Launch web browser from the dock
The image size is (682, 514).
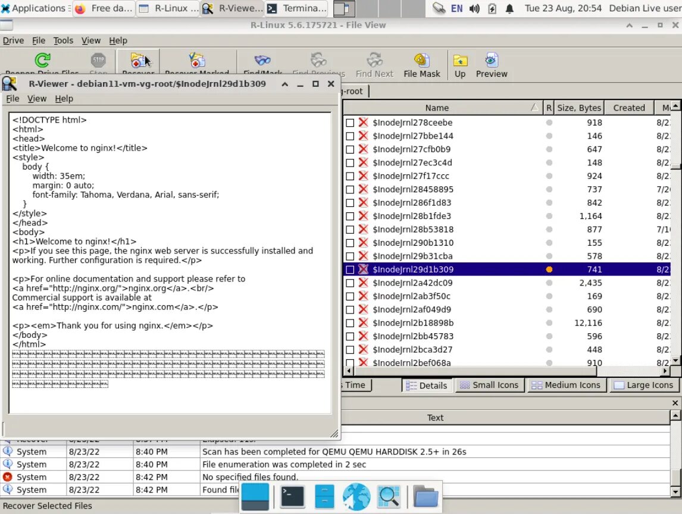[356, 497]
